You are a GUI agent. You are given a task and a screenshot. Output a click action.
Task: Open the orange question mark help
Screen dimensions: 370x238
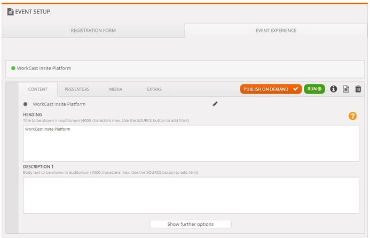coord(352,116)
